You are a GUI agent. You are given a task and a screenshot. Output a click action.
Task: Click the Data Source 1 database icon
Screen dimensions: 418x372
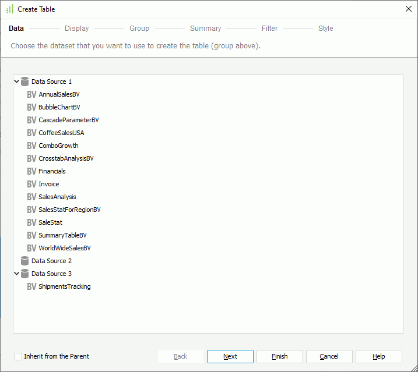pos(24,82)
